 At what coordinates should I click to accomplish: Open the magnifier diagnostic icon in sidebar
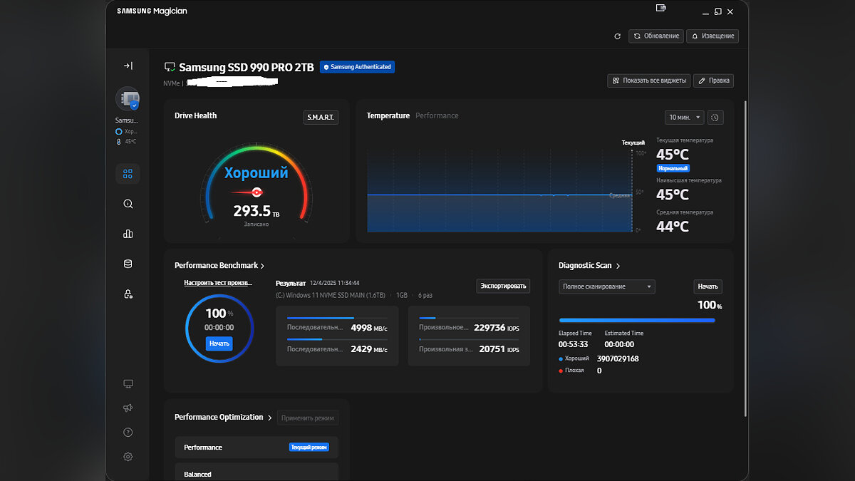click(128, 204)
